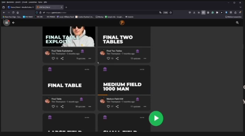245x136 pixels.
Task: Click the browser back arrow
Action: [x=4, y=12]
